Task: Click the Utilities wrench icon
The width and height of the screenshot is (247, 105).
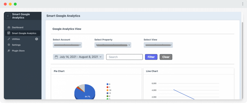Action: pos(9,39)
